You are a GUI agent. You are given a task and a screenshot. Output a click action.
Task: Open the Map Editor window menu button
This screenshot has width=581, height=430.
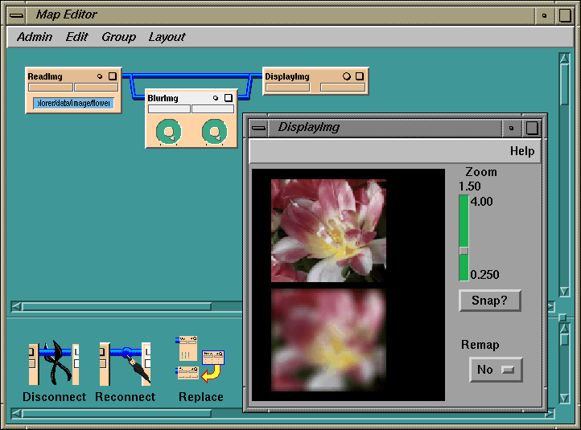(16, 14)
